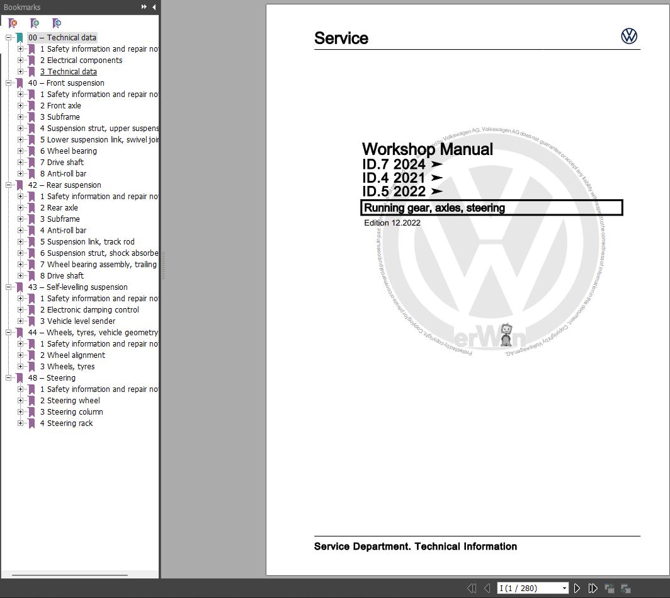Click the Running gear, axles, steering title box
This screenshot has height=598, width=670.
[492, 208]
